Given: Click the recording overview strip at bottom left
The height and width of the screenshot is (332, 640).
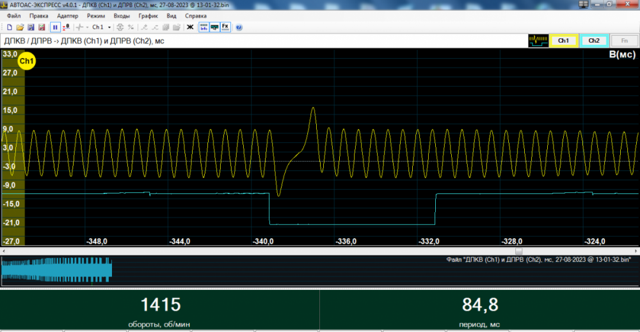Looking at the screenshot, I should (x=56, y=269).
